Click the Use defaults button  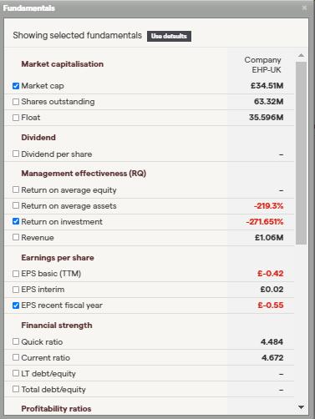tap(169, 36)
